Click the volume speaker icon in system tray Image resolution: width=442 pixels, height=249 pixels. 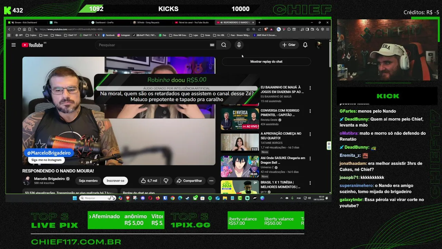point(309,198)
